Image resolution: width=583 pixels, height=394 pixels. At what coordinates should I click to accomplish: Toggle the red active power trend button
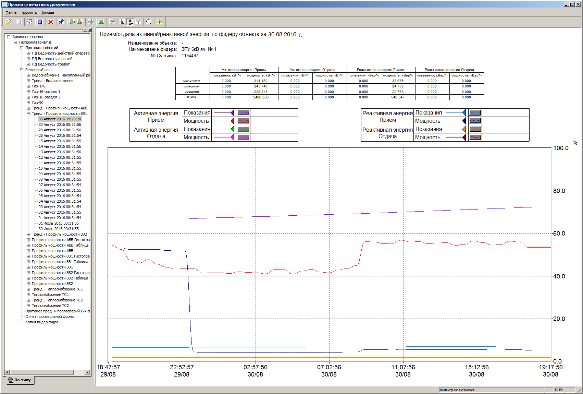pos(244,121)
